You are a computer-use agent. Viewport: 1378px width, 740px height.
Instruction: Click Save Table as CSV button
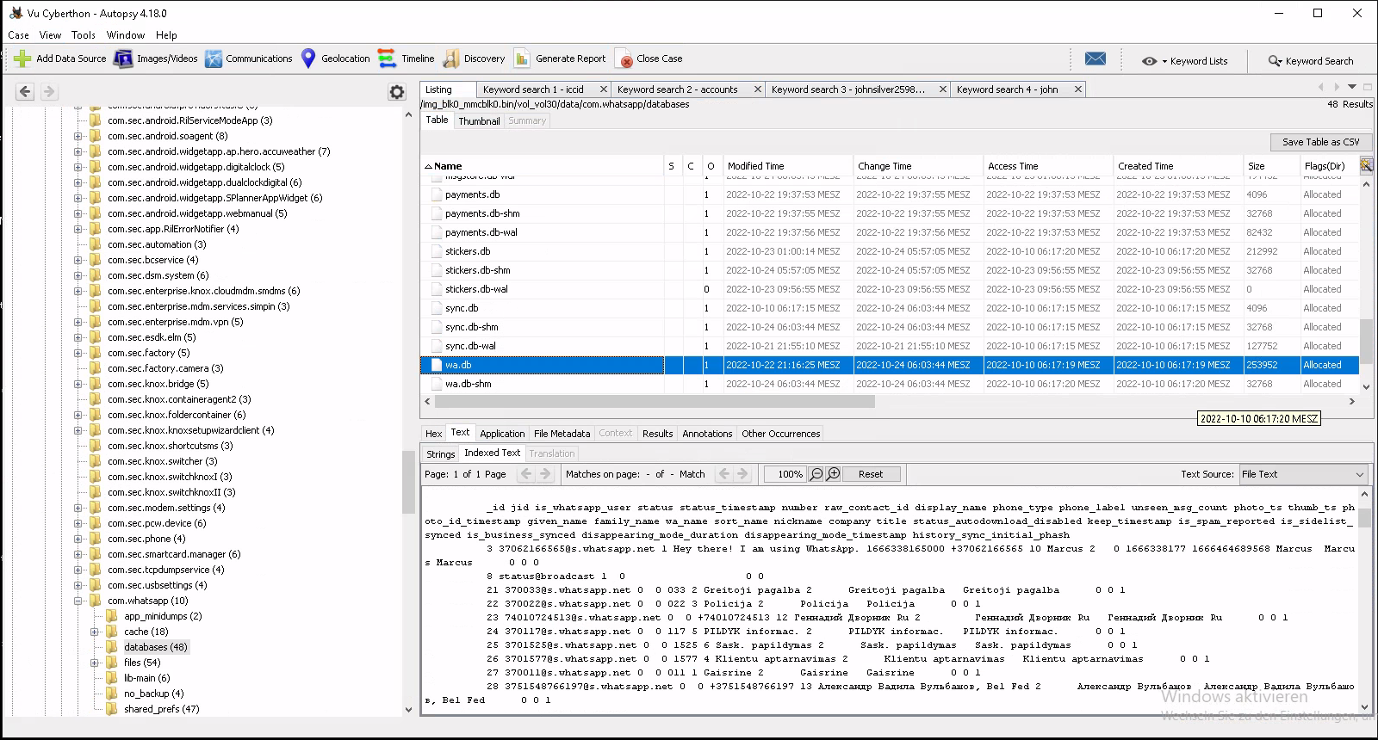[x=1320, y=142]
